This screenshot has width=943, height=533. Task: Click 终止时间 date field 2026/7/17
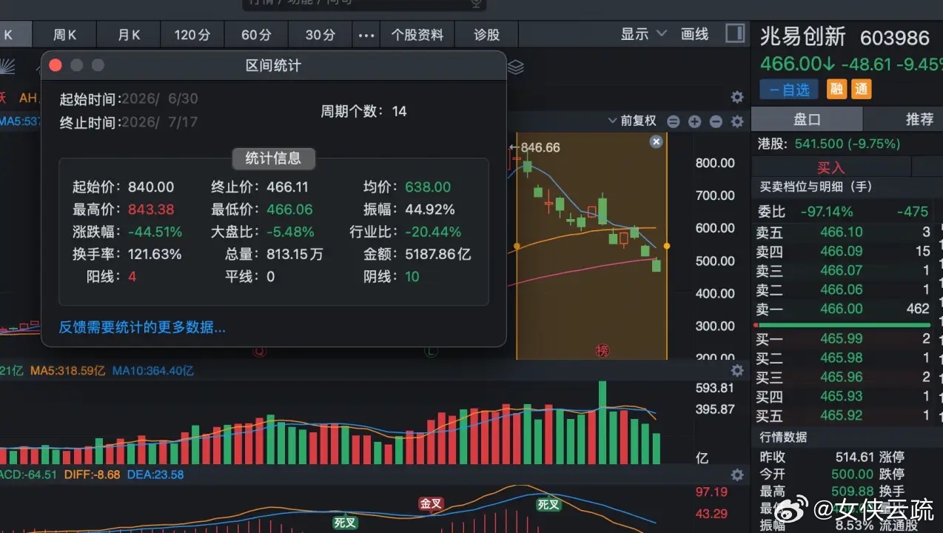coord(160,121)
